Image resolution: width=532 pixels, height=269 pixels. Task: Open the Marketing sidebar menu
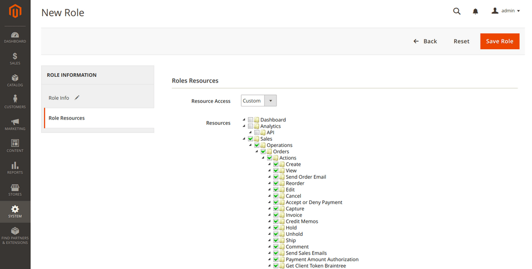click(15, 124)
